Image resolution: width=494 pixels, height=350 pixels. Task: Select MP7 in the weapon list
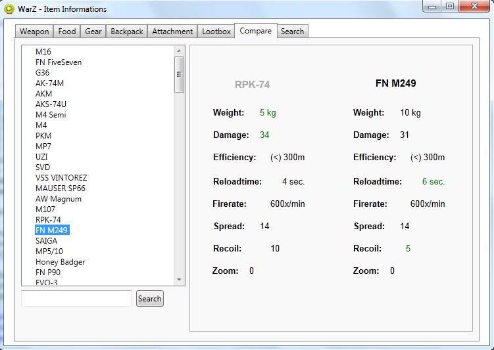[43, 146]
